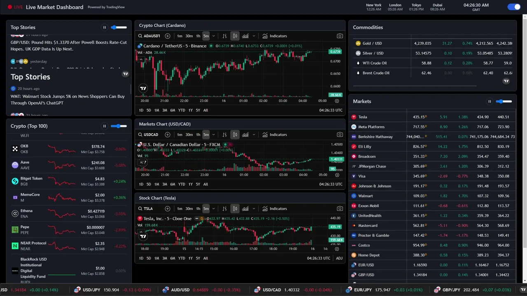Select the Berkshire Hathaway market row

432,137
